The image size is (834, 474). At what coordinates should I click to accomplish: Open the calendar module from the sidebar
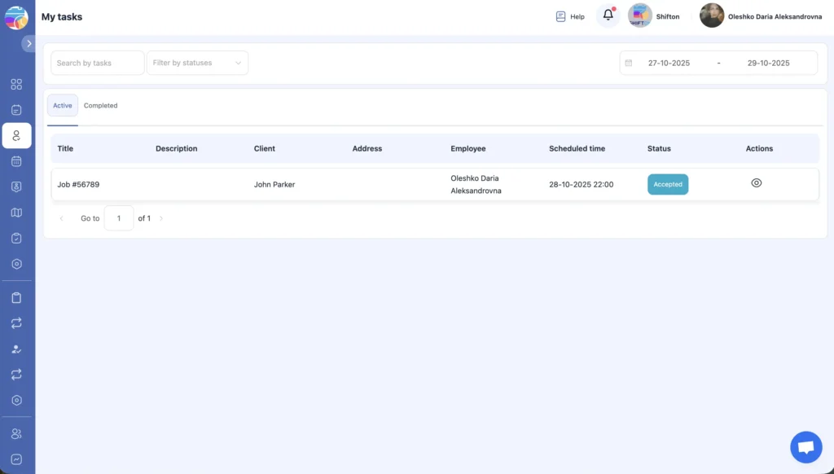click(16, 160)
